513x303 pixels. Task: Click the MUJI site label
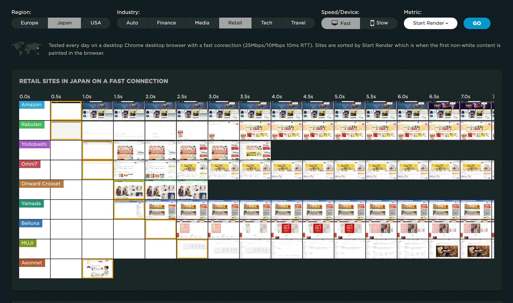(27, 243)
